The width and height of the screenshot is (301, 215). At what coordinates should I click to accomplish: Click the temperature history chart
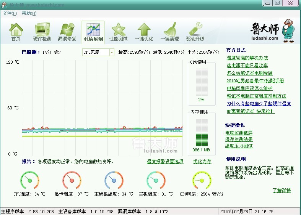(103, 108)
